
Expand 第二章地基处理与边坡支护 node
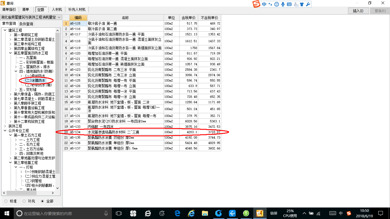tap(11, 158)
